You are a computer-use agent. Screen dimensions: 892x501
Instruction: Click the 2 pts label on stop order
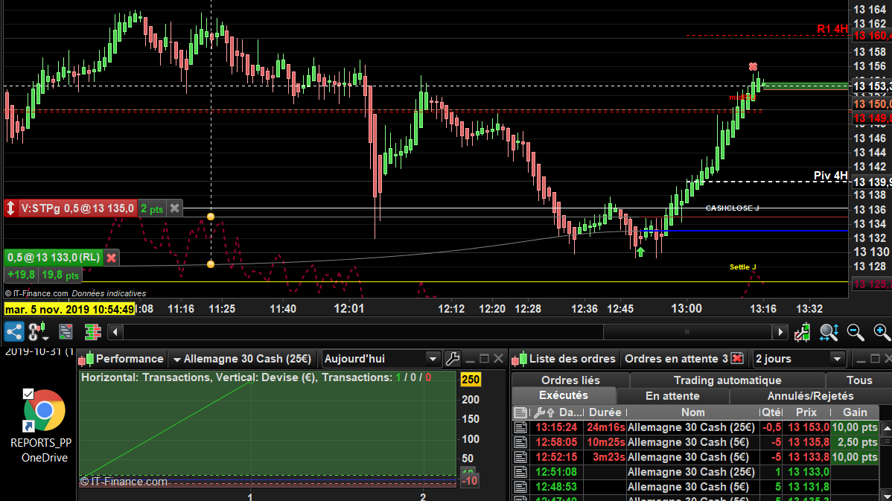pyautogui.click(x=152, y=208)
